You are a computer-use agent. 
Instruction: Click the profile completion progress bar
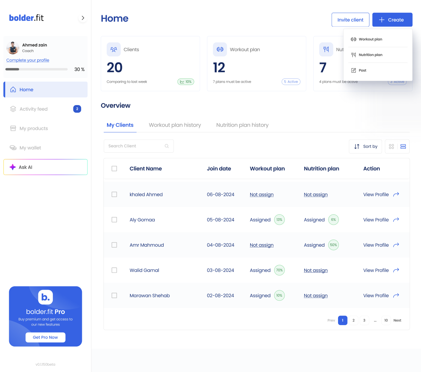(x=37, y=69)
